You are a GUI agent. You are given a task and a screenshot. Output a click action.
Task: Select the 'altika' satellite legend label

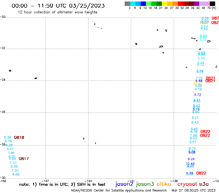164,184
